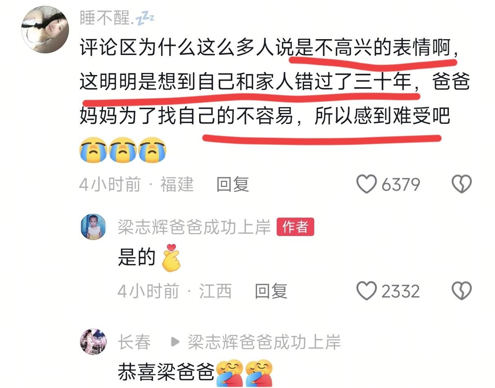The width and height of the screenshot is (495, 388).
Task: Select the 恭喜梁爸爸 reply text
Action: [166, 372]
